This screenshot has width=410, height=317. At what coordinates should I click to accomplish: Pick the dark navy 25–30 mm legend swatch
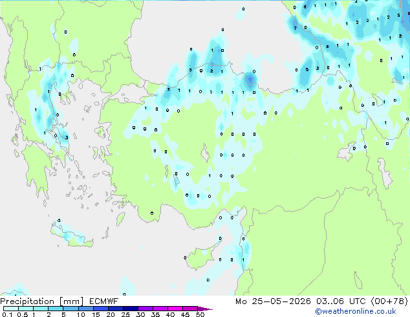pyautogui.click(x=131, y=309)
